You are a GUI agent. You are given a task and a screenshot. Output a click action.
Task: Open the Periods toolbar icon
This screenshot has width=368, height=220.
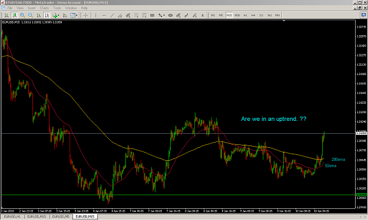pos(65,15)
